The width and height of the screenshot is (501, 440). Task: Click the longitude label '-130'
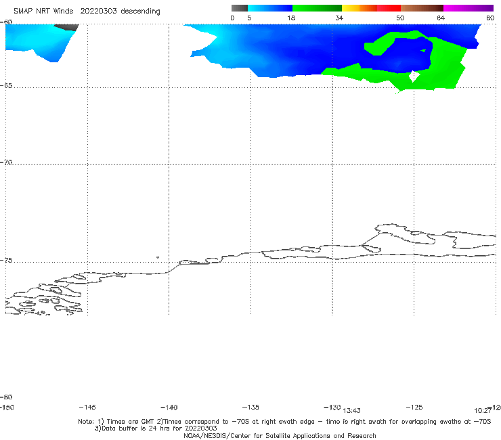tap(332, 408)
